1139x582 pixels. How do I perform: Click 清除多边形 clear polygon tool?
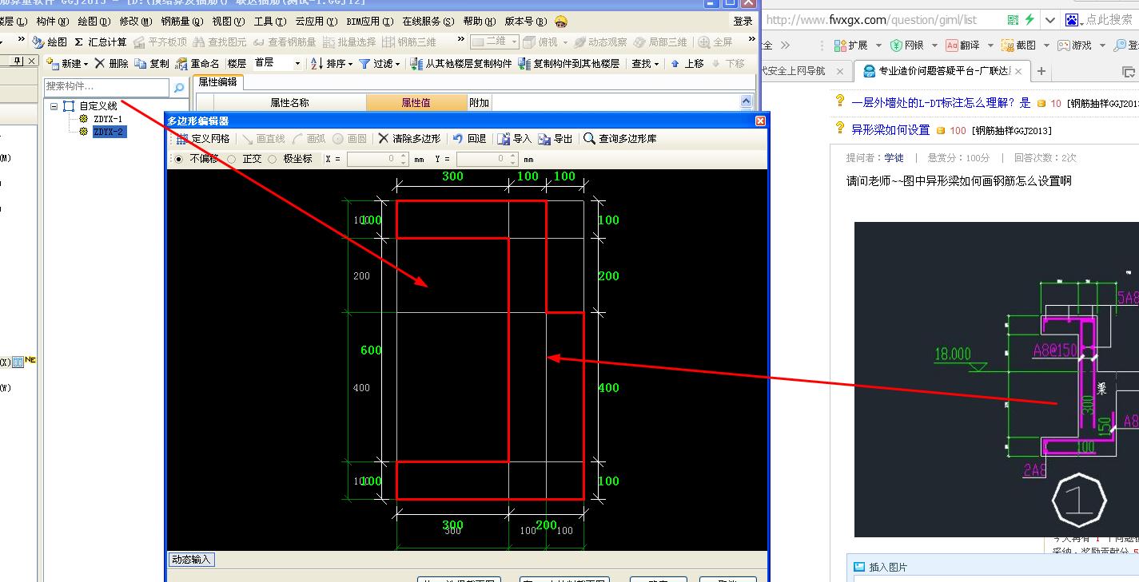tap(409, 138)
